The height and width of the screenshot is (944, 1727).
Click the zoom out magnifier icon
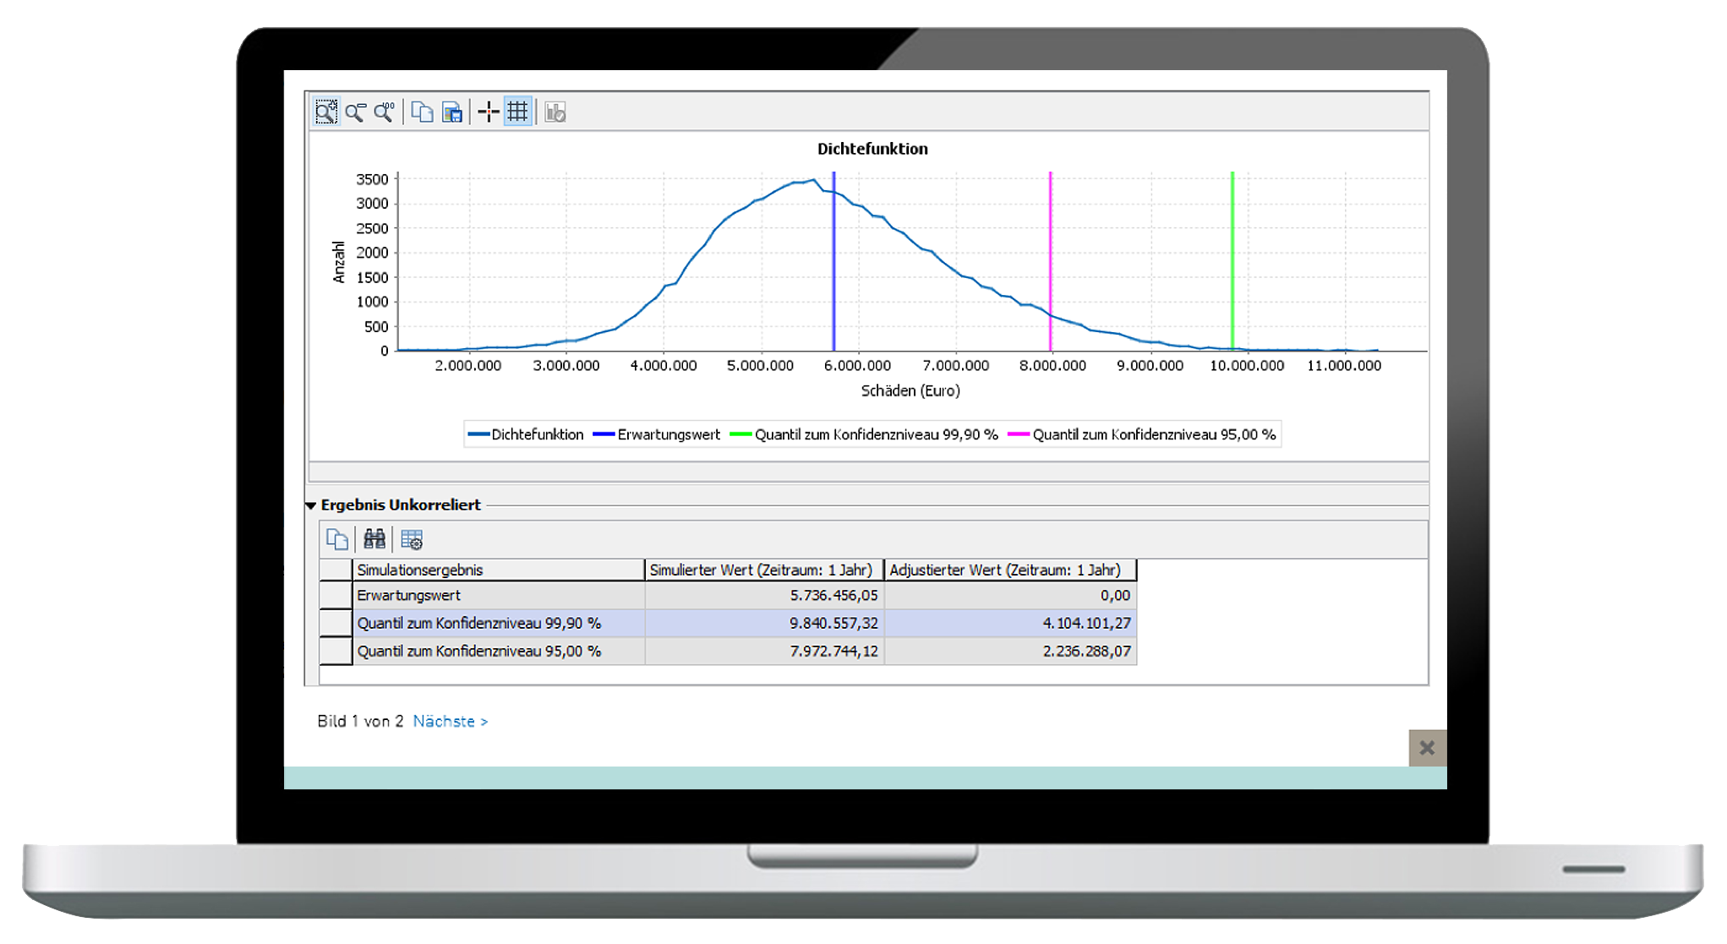(355, 112)
